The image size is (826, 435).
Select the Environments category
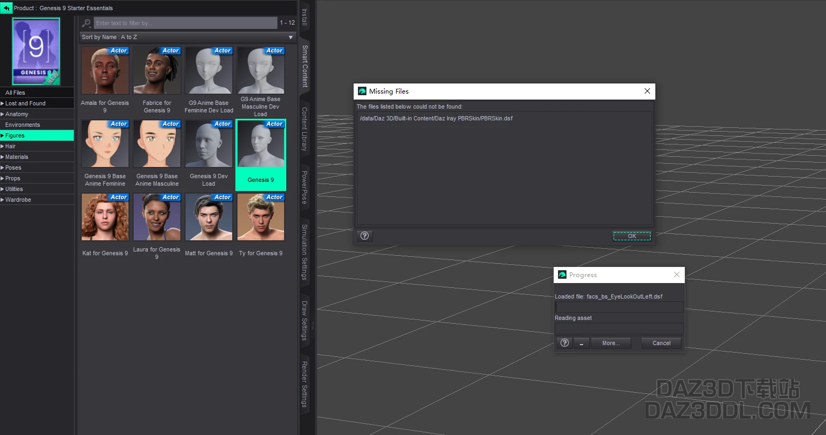37,125
